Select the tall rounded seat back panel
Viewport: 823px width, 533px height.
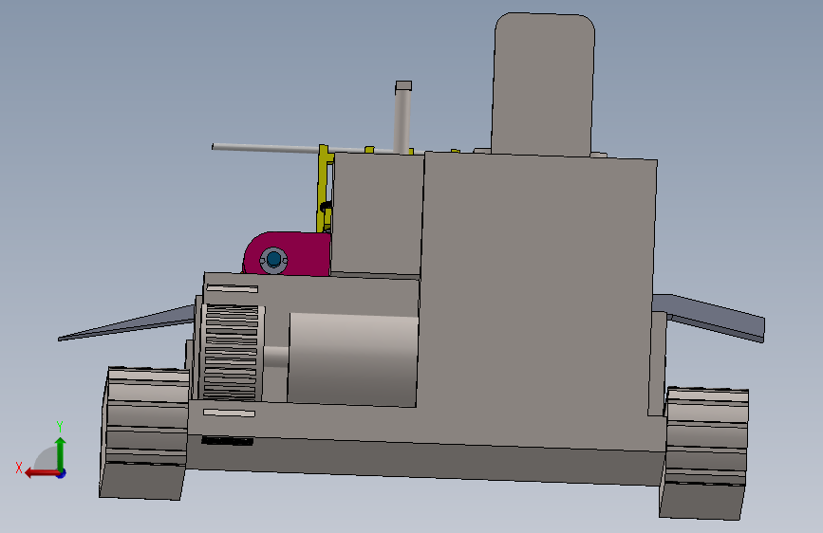click(x=543, y=84)
